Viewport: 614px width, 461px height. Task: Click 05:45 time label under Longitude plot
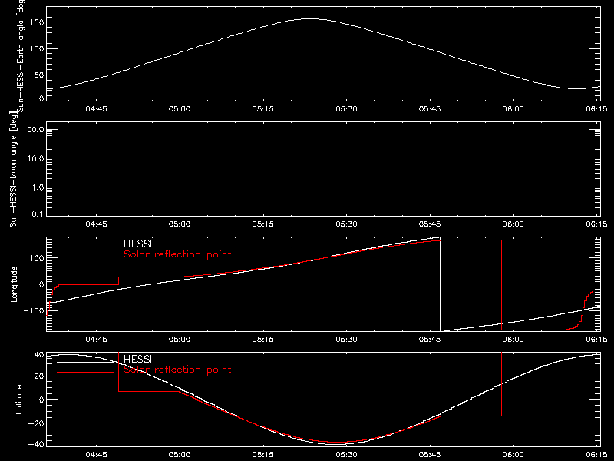[x=430, y=339]
